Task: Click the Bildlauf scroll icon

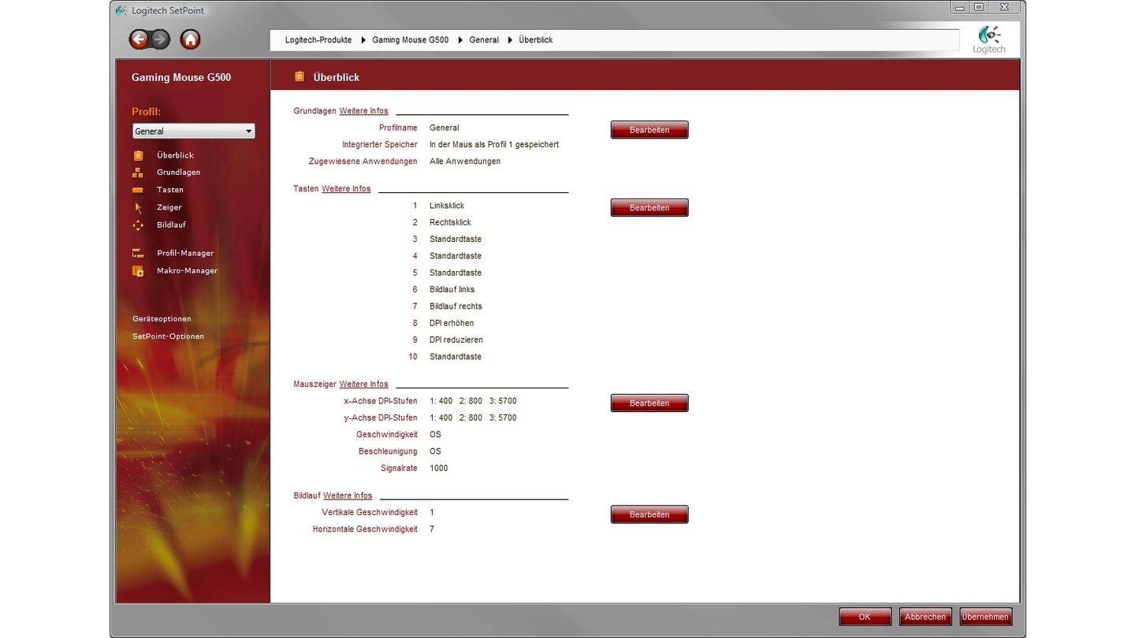Action: coord(138,225)
